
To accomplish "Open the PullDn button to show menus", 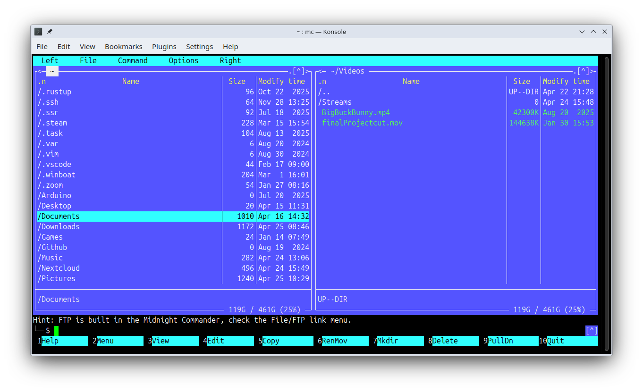I will tap(511, 341).
